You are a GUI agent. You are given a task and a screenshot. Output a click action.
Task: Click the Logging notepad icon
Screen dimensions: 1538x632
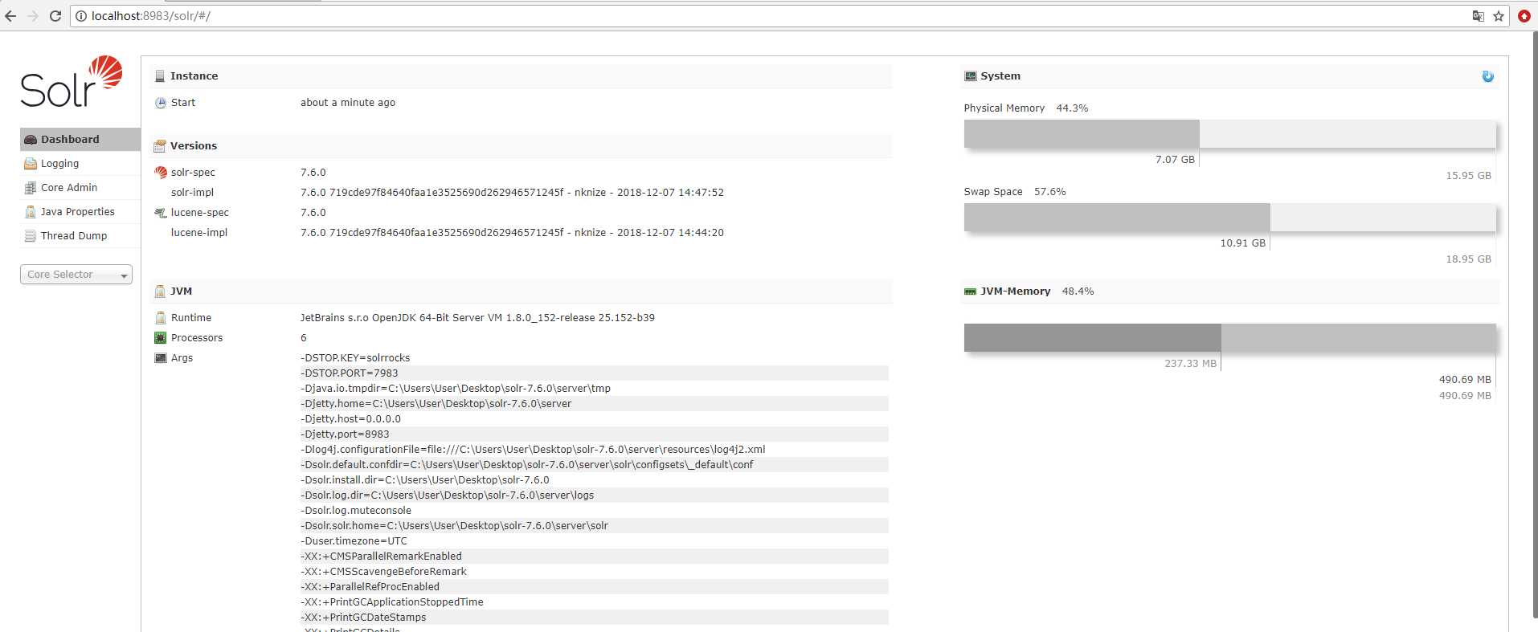[x=31, y=164]
